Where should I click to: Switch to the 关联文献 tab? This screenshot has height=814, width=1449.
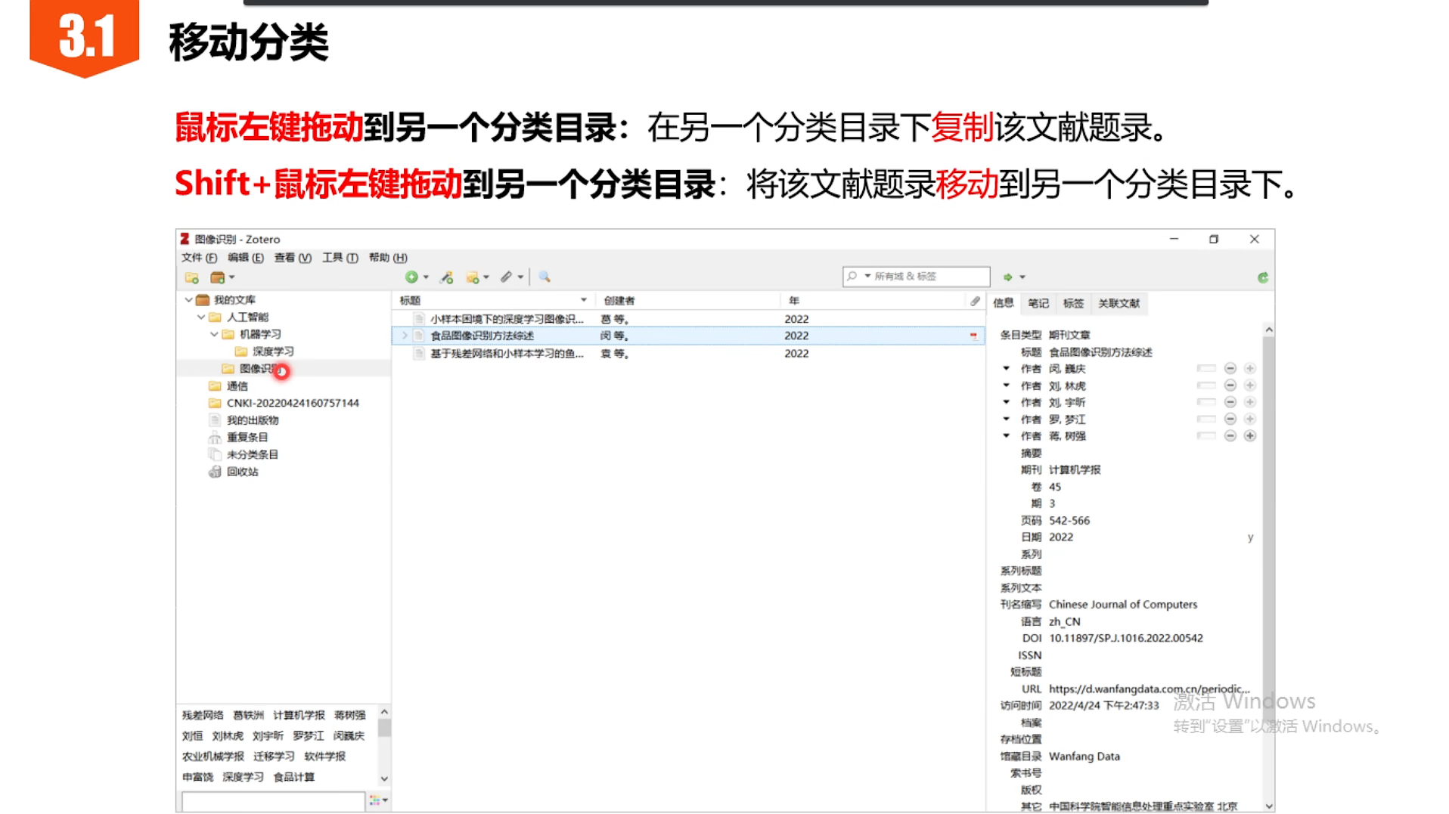tap(1119, 303)
